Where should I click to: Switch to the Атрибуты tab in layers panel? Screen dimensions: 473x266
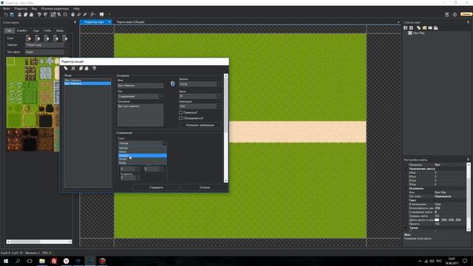click(23, 30)
